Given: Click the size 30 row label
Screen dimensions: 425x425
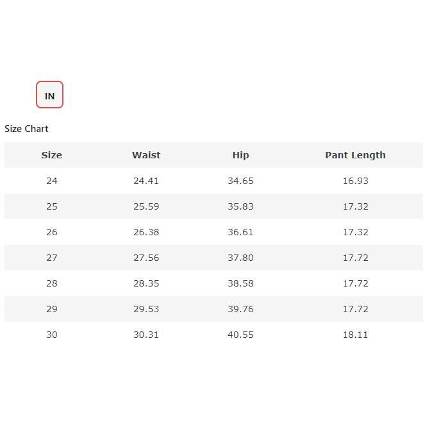Looking at the screenshot, I should [x=52, y=335].
